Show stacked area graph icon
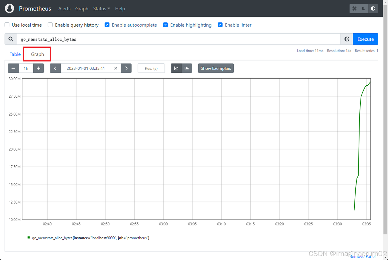 tap(187, 68)
